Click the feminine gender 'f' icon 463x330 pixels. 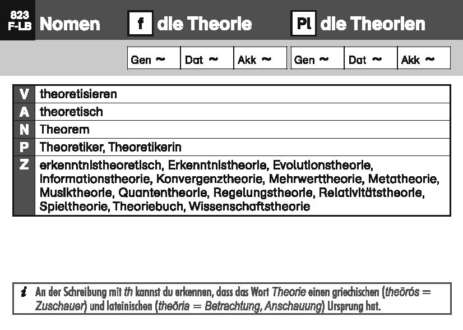140,24
